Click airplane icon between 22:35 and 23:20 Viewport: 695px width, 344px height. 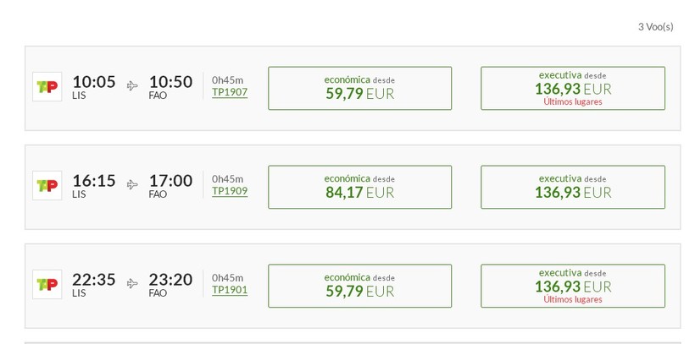tap(132, 283)
